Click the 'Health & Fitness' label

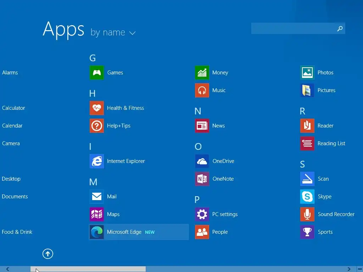tap(125, 108)
